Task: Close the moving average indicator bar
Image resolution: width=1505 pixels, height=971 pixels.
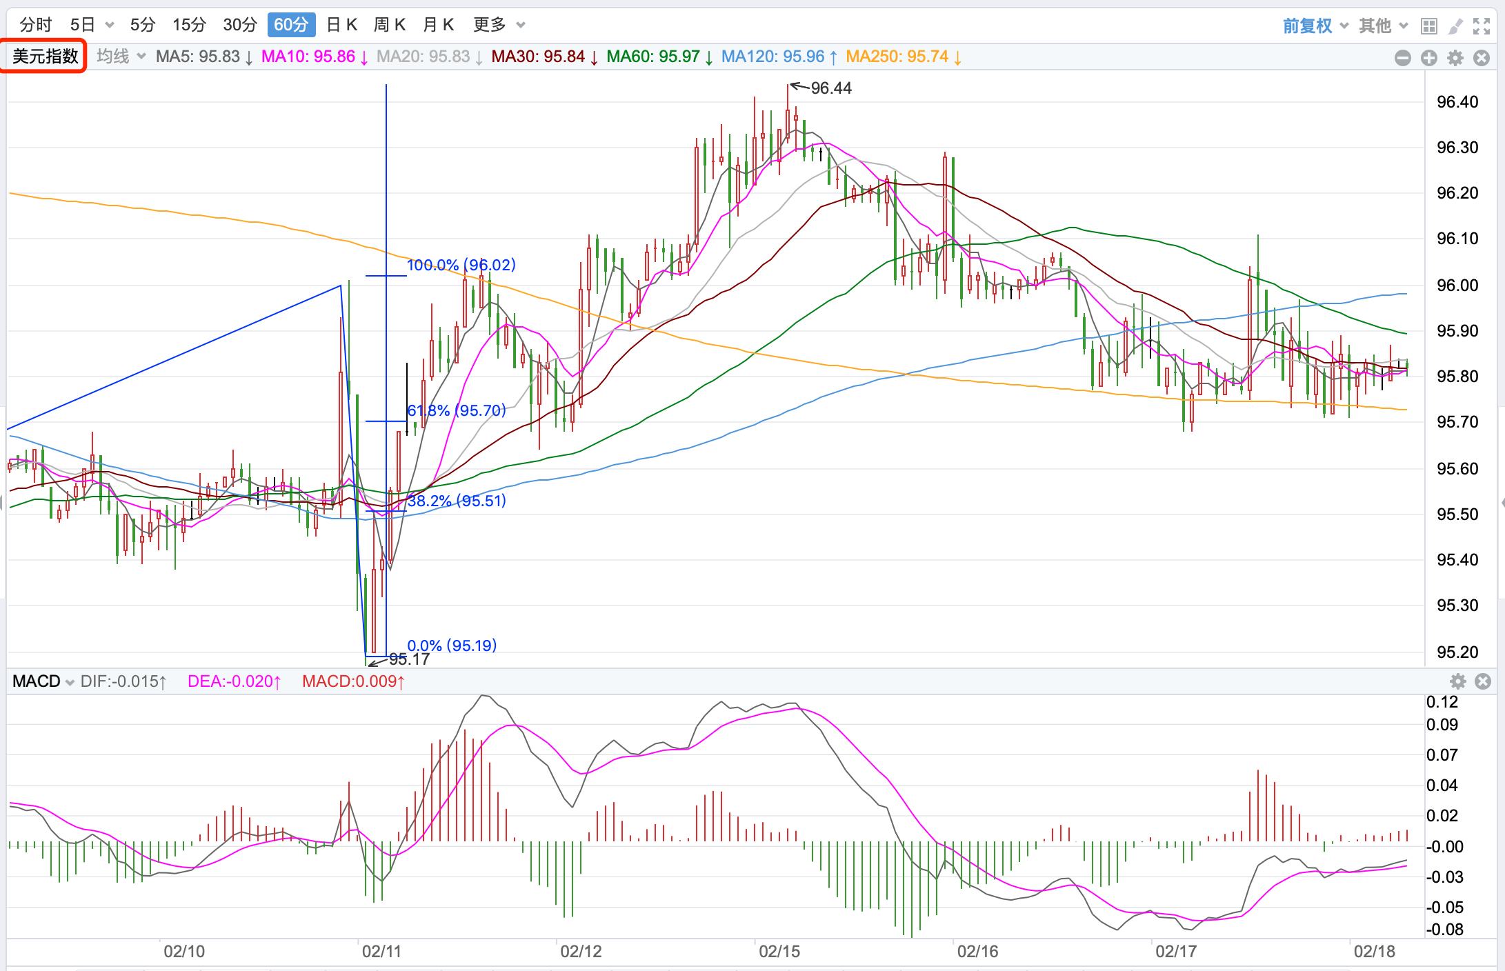Action: [x=1482, y=58]
